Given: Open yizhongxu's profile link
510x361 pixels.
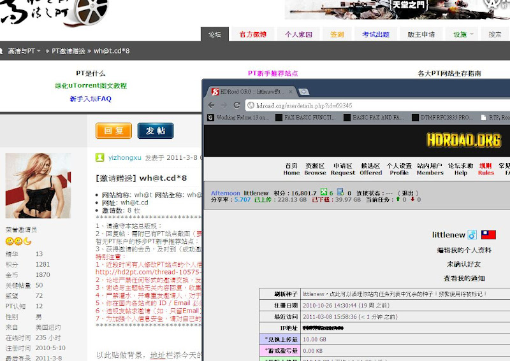Looking at the screenshot, I should (125, 158).
